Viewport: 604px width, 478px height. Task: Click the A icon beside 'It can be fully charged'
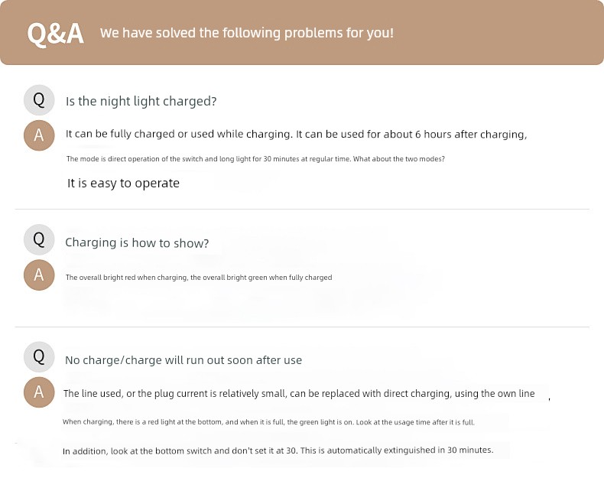(39, 135)
